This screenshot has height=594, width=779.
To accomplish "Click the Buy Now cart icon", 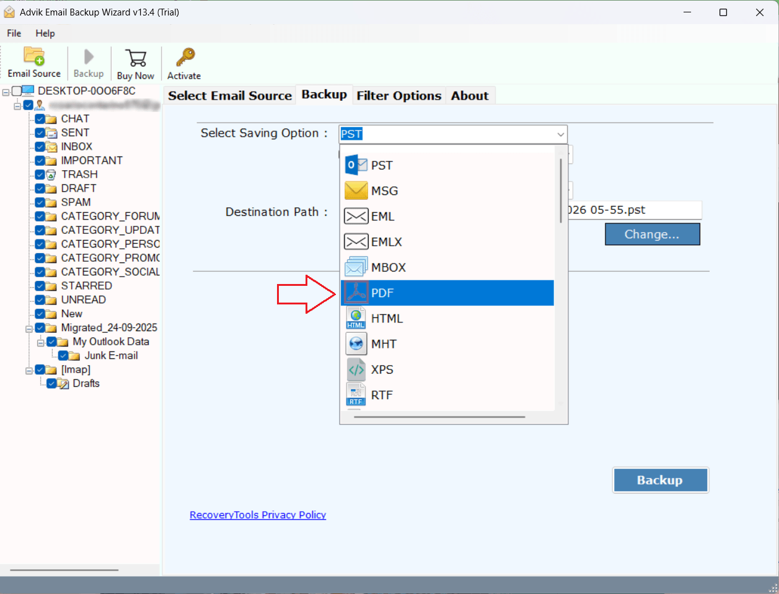I will pos(136,58).
